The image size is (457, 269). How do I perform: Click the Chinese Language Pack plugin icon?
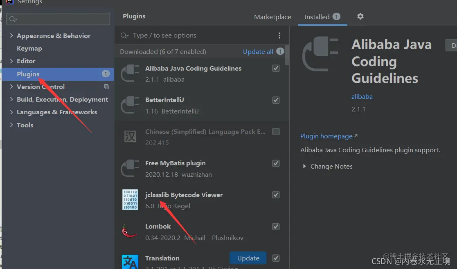point(130,136)
